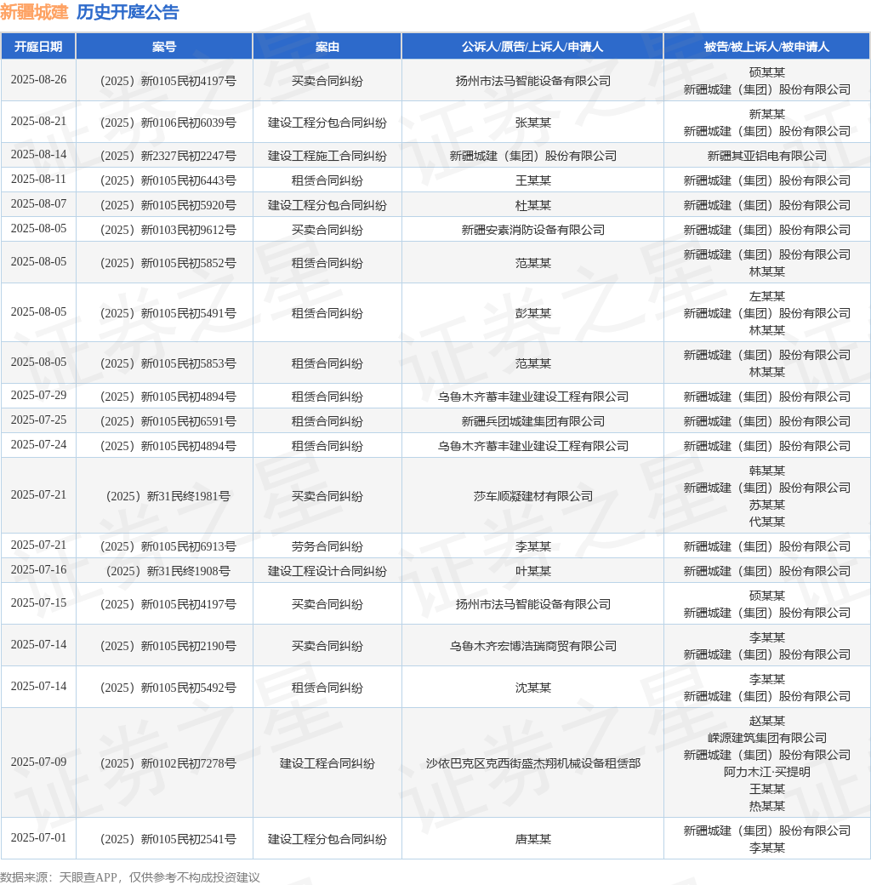
Task: Click the 被告/被上诉人/被申请人 column header
Action: click(x=766, y=46)
